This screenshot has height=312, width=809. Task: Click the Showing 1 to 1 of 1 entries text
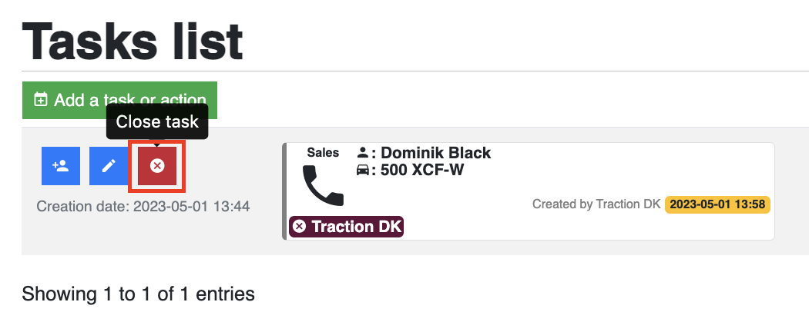tap(138, 294)
